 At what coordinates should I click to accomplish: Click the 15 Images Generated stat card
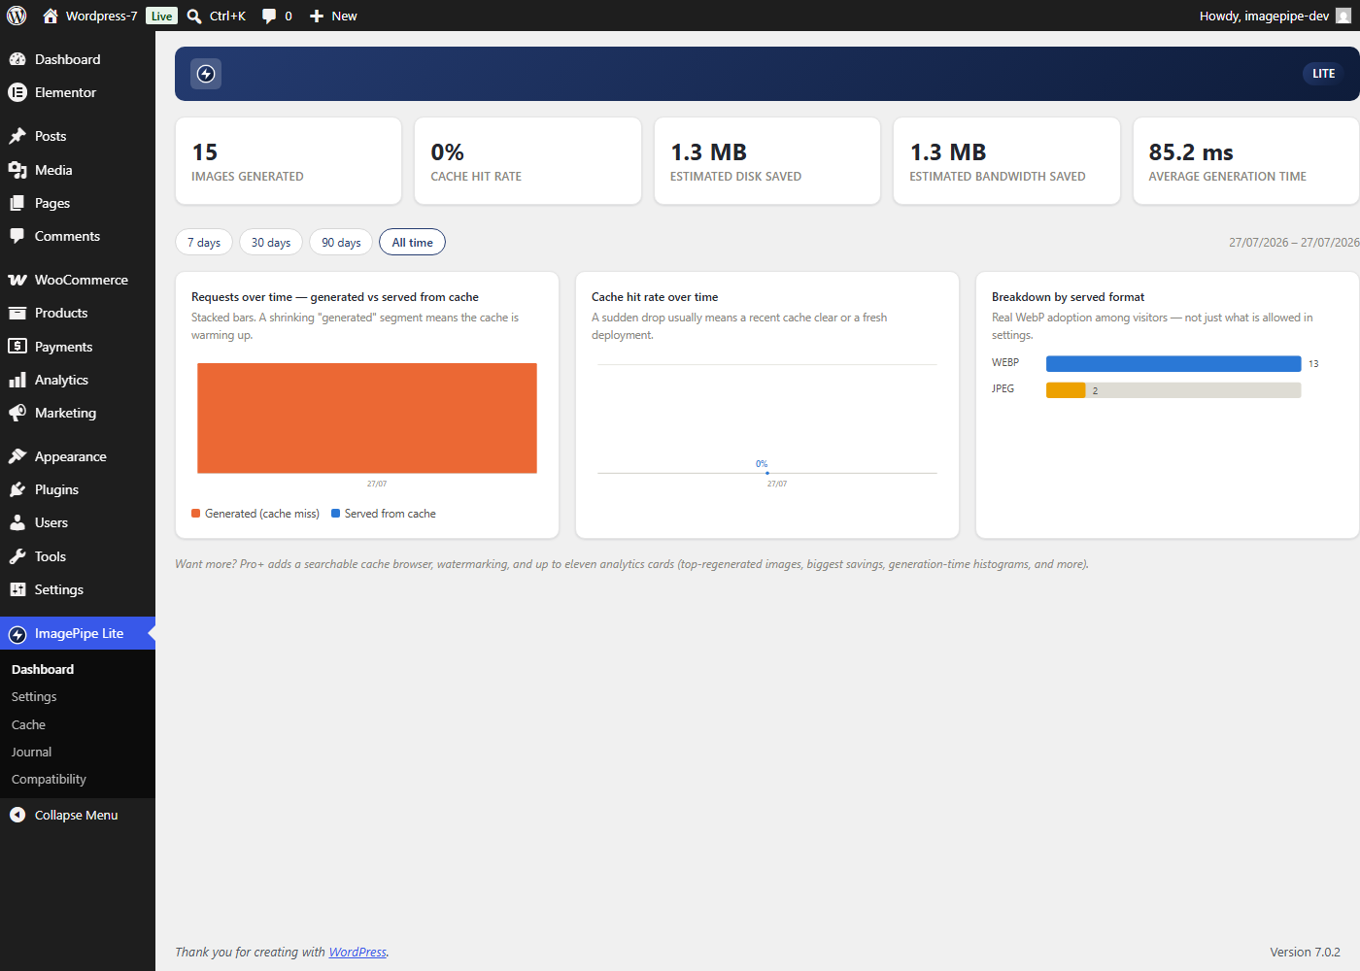click(x=289, y=161)
